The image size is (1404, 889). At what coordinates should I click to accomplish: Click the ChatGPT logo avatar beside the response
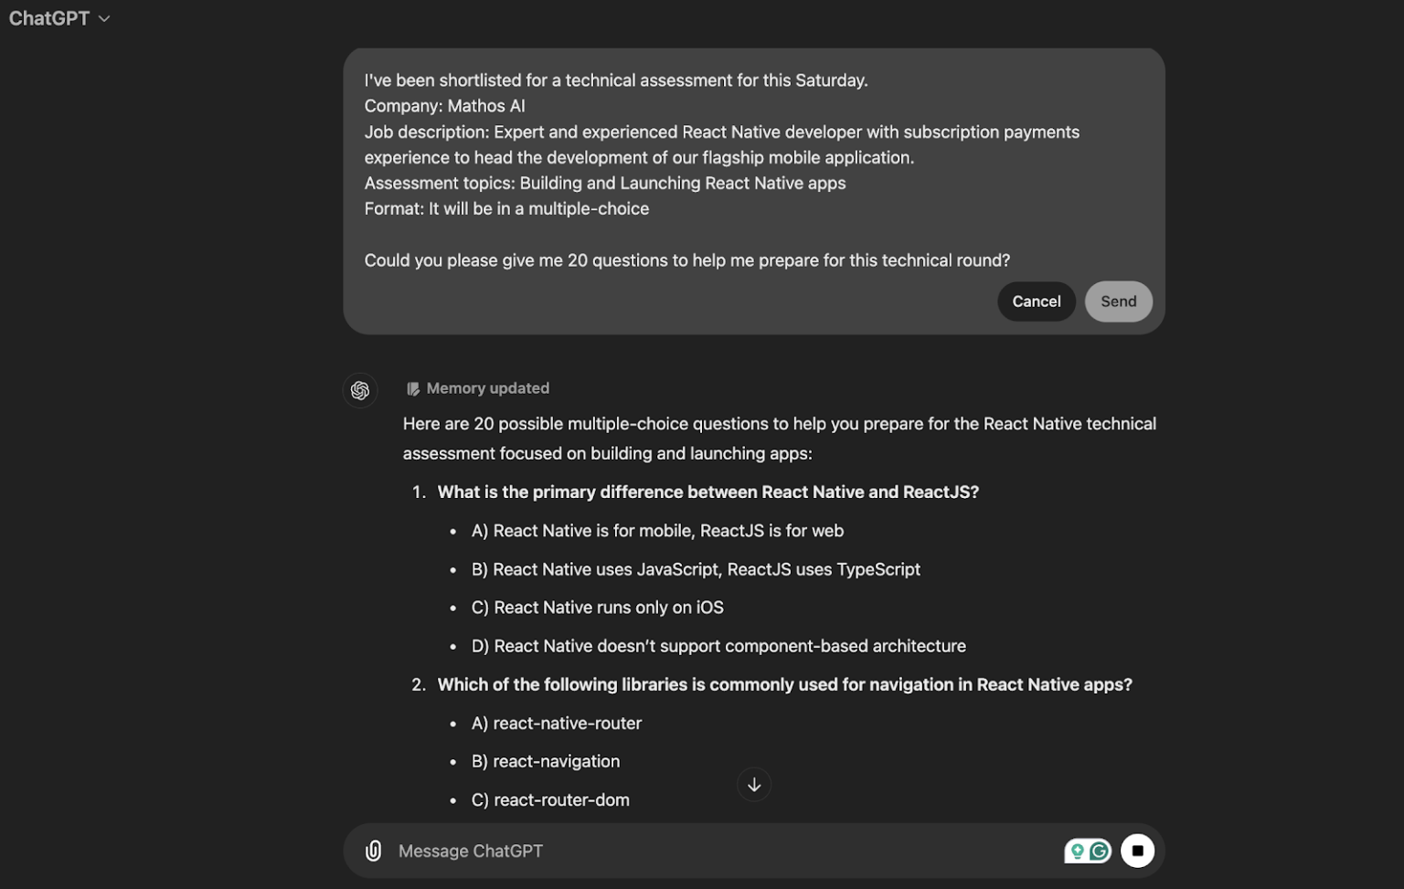point(360,390)
